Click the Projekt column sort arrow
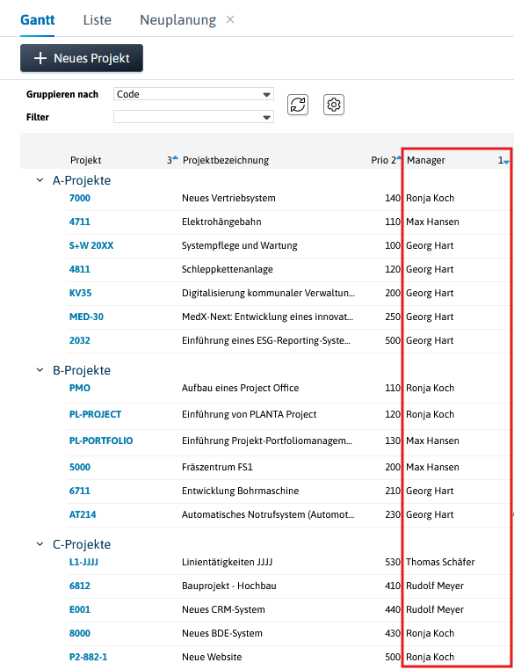This screenshot has height=670, width=514. click(x=175, y=158)
